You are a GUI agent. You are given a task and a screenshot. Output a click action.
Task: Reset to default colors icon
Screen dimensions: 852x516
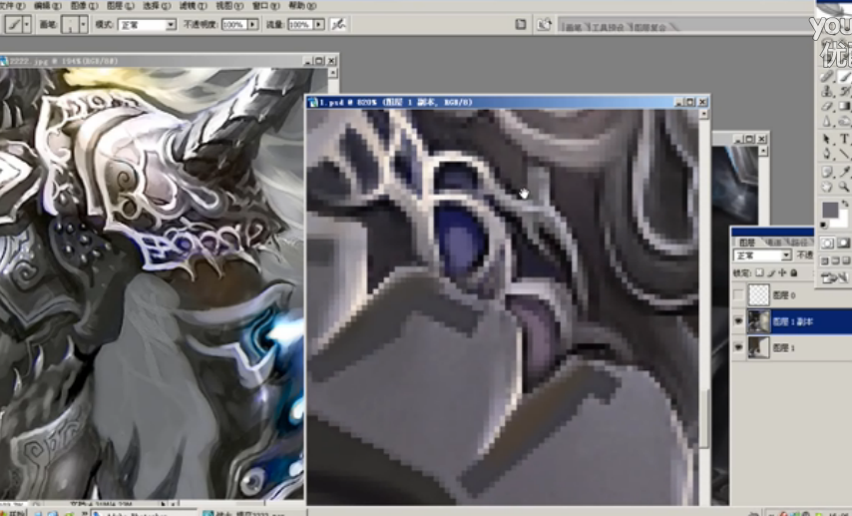click(823, 225)
